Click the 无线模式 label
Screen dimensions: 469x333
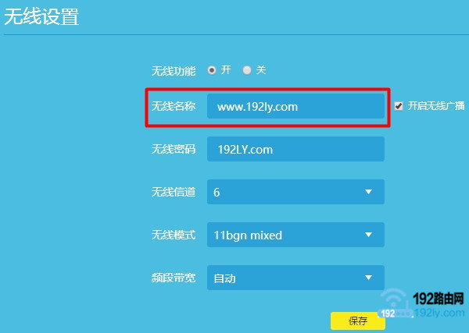click(x=174, y=235)
